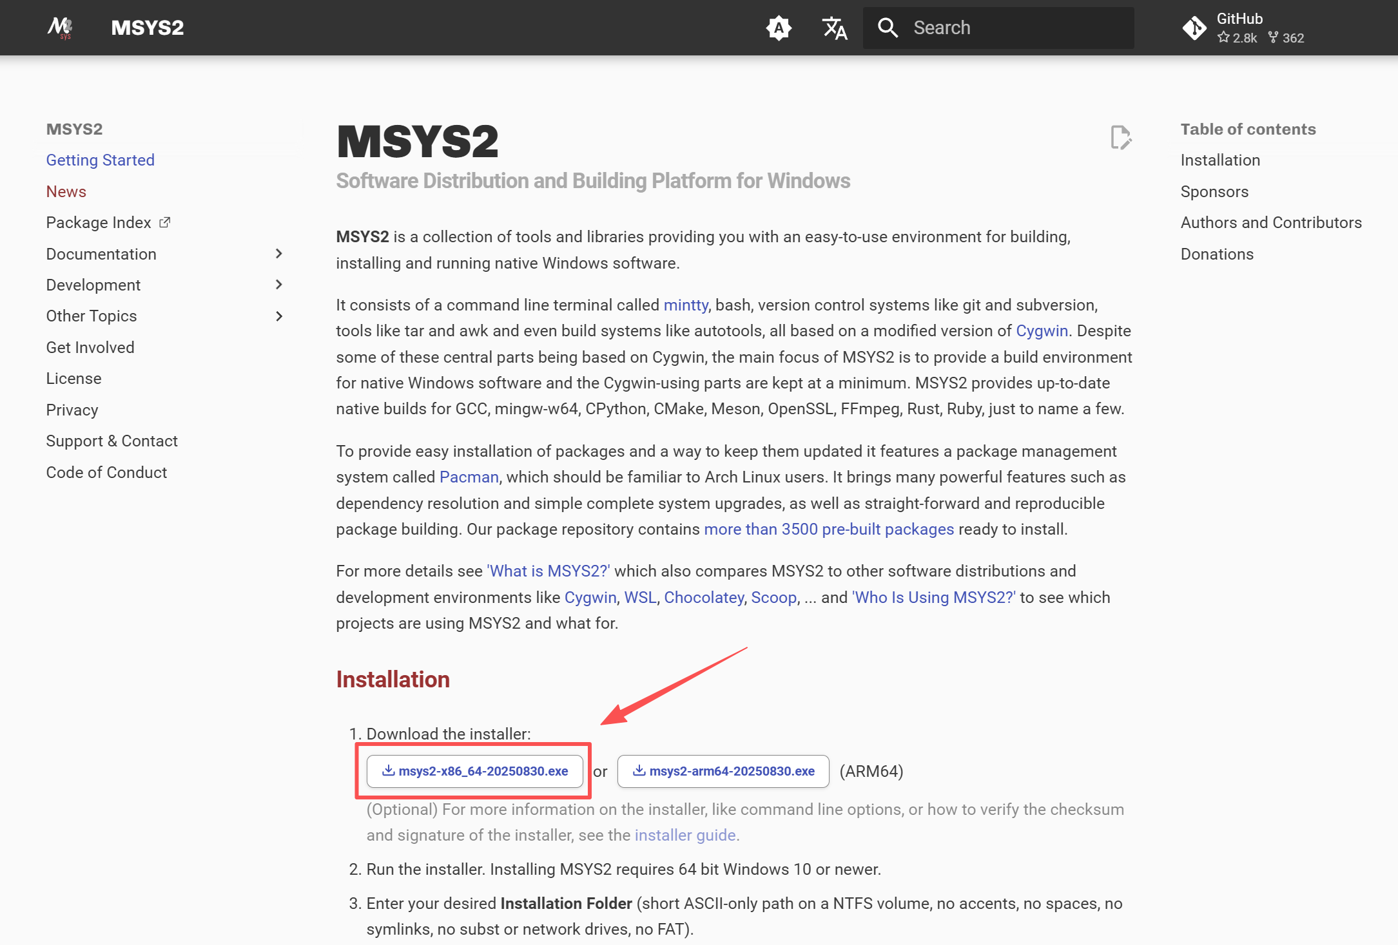Follow the WSL link
The image size is (1398, 945).
640,597
